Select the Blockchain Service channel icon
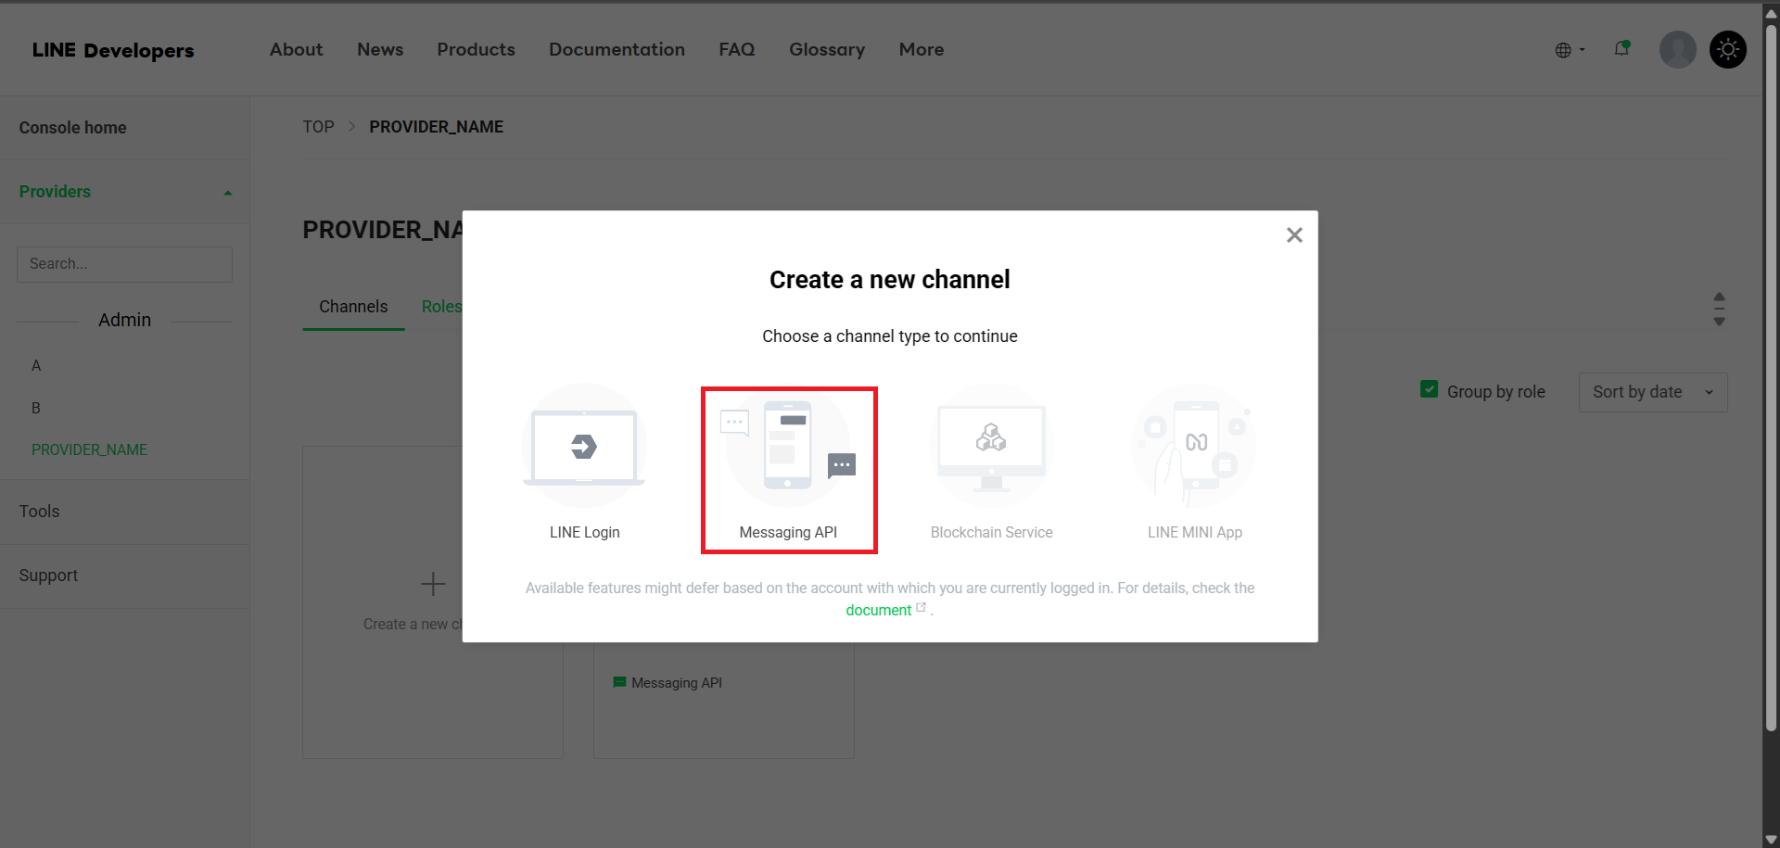The width and height of the screenshot is (1780, 848). click(x=991, y=446)
